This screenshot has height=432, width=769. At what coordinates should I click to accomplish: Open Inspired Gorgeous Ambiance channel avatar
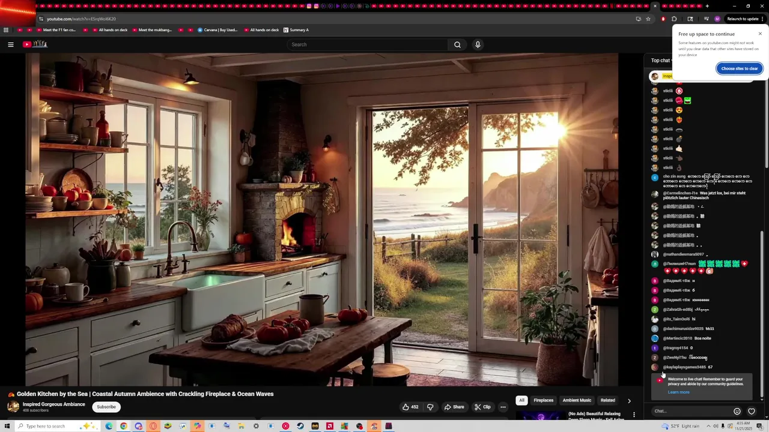13,406
